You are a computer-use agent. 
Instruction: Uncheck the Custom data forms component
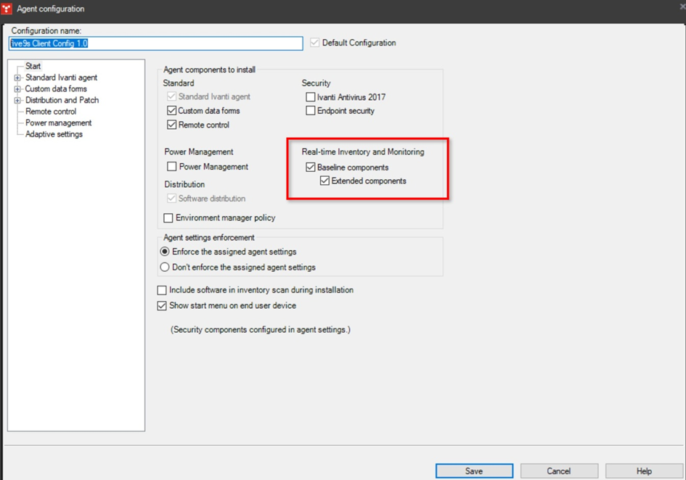coord(171,111)
